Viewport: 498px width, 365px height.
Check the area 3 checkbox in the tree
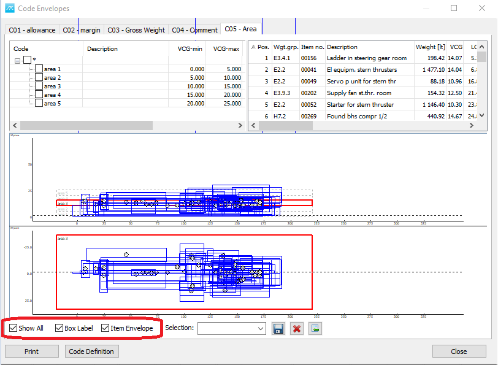pos(39,86)
